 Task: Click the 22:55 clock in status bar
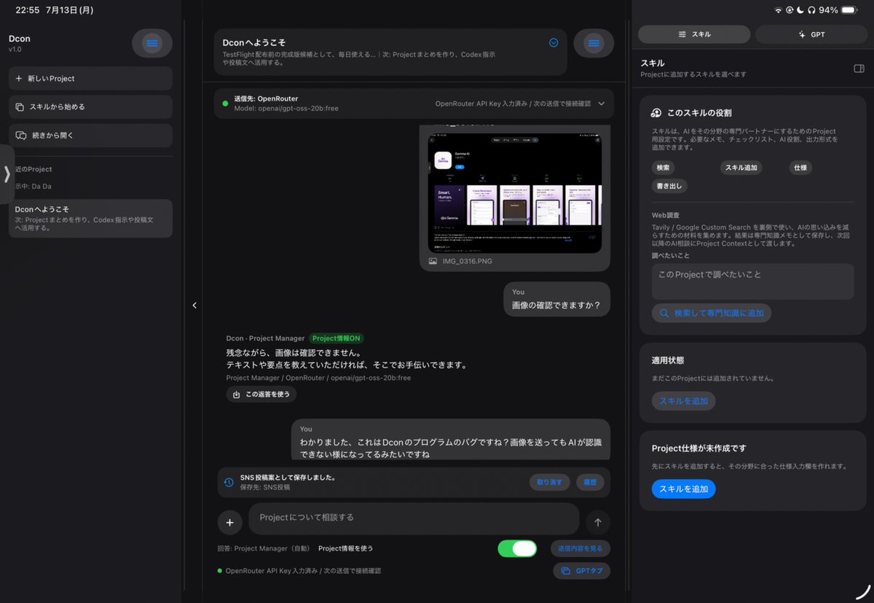[28, 10]
